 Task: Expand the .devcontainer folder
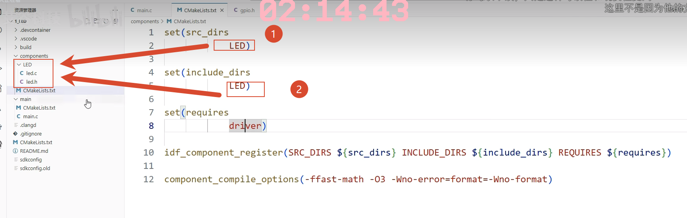[x=16, y=30]
